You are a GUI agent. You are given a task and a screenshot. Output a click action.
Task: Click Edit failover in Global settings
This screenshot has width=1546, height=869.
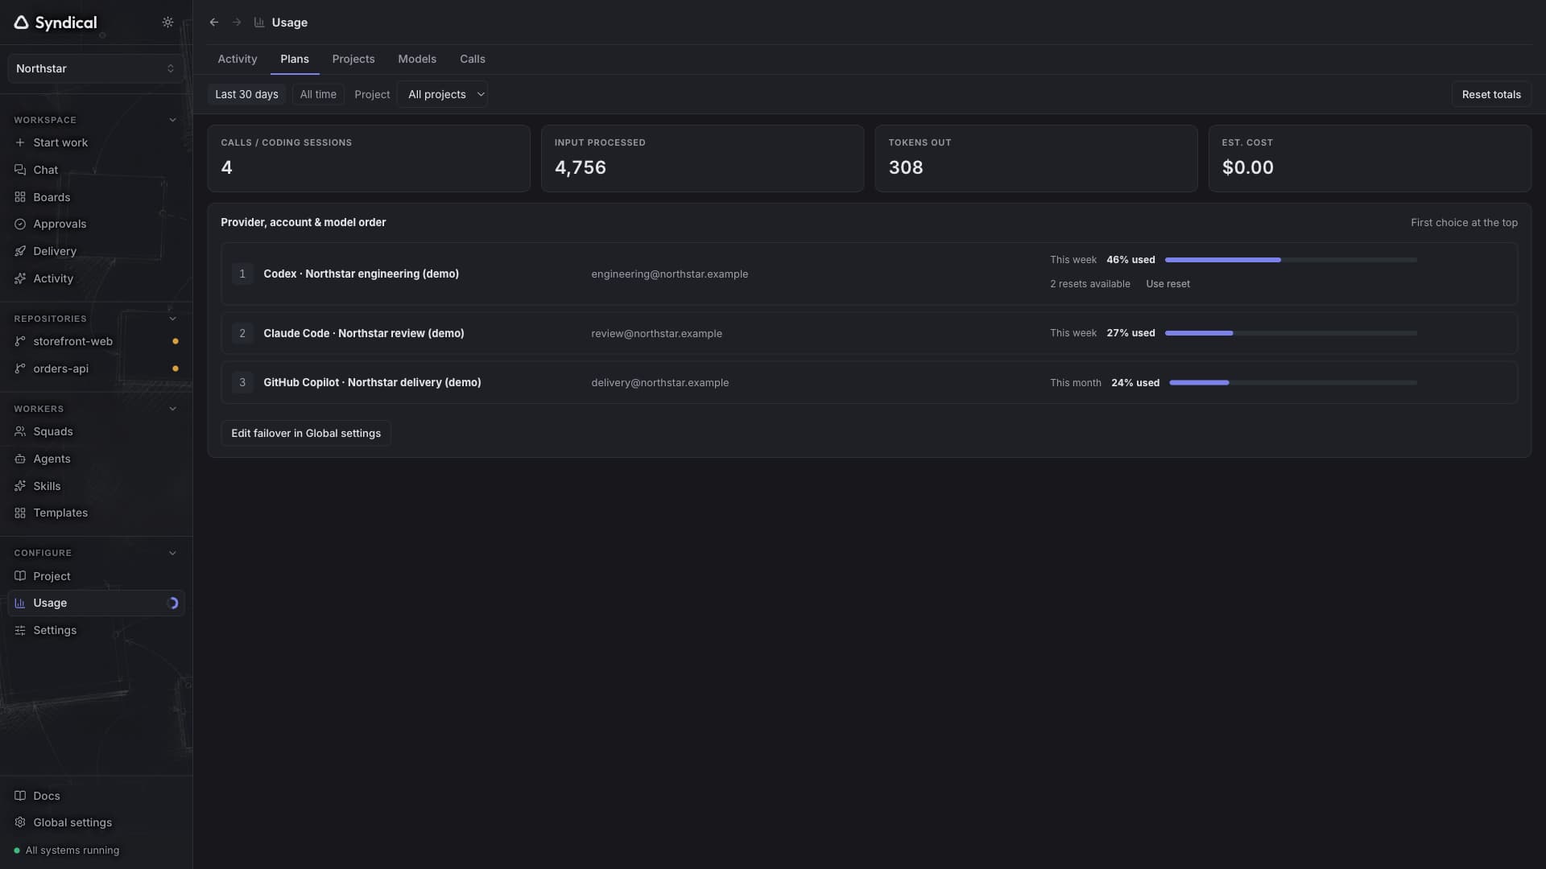(x=306, y=433)
